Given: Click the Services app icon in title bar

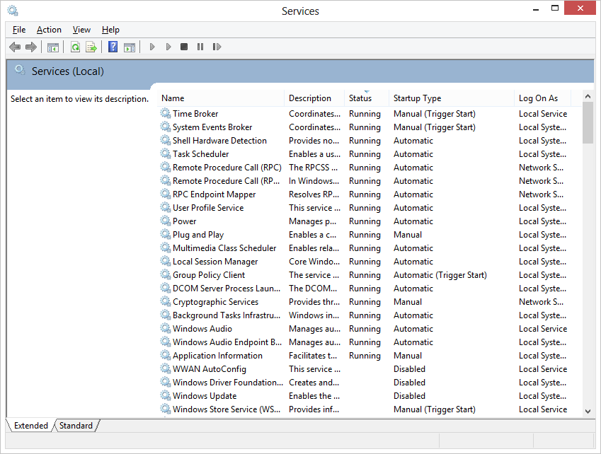Looking at the screenshot, I should click(13, 11).
